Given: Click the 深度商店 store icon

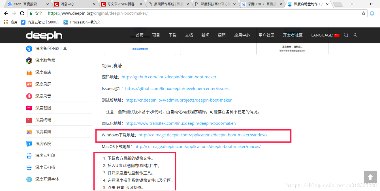Looking at the screenshot, I should pyautogui.click(x=29, y=72).
